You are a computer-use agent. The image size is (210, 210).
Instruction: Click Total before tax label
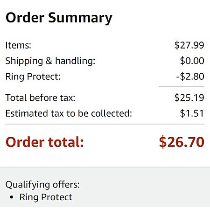click(40, 98)
